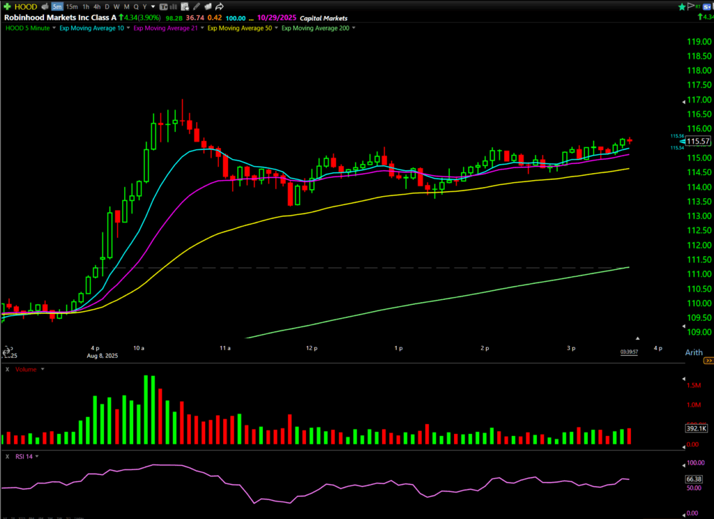The image size is (714, 519).
Task: Click the orange double-arrow expand button
Action: tap(708, 361)
